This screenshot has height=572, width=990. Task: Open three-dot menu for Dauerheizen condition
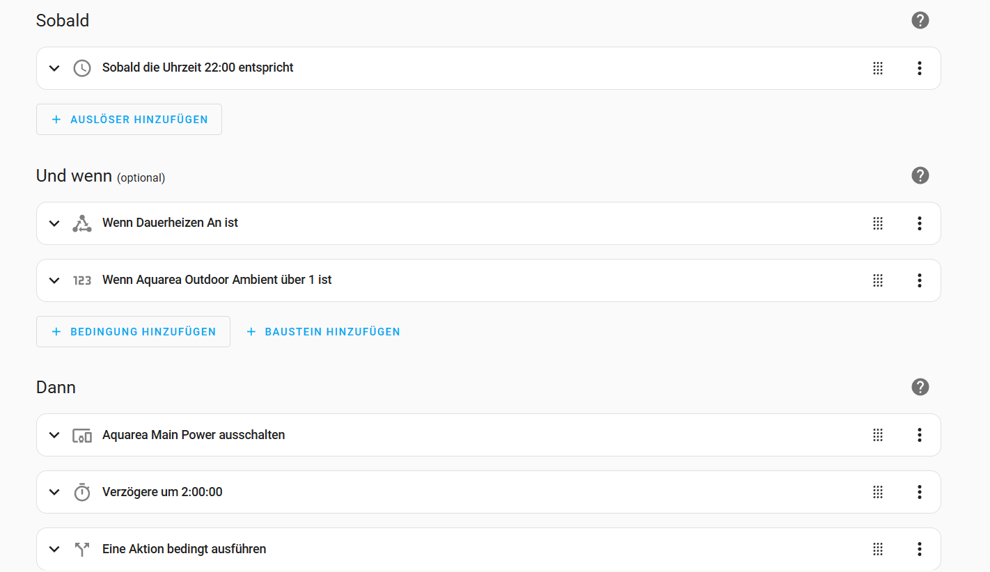click(x=919, y=223)
